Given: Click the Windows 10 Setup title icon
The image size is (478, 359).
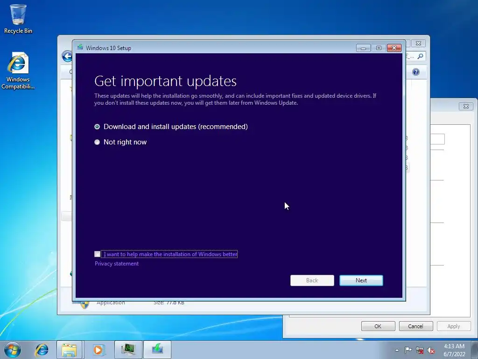Looking at the screenshot, I should 80,47.
